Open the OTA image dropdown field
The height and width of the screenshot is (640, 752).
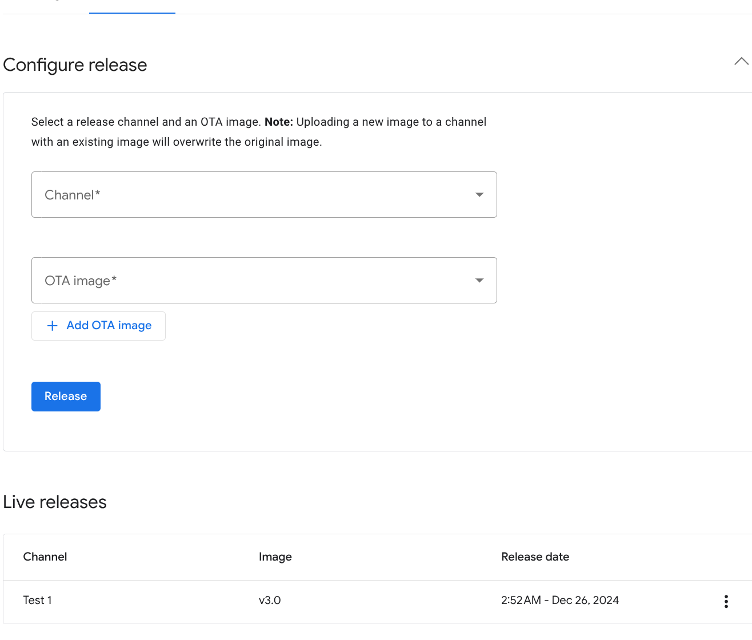click(x=251, y=281)
